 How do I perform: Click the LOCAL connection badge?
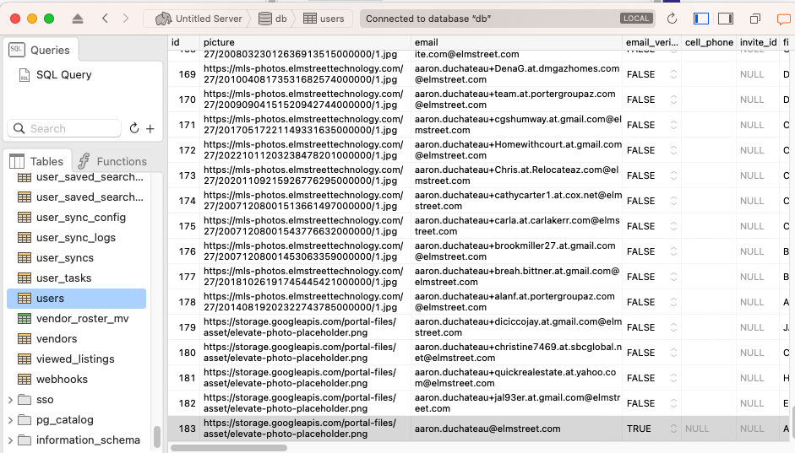coord(636,19)
